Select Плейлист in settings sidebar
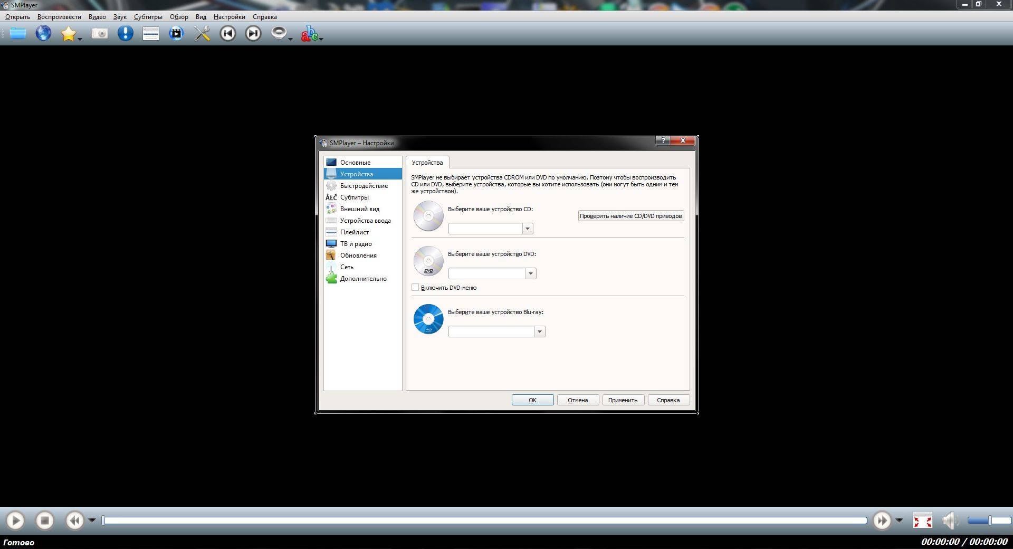1013x549 pixels. point(363,232)
